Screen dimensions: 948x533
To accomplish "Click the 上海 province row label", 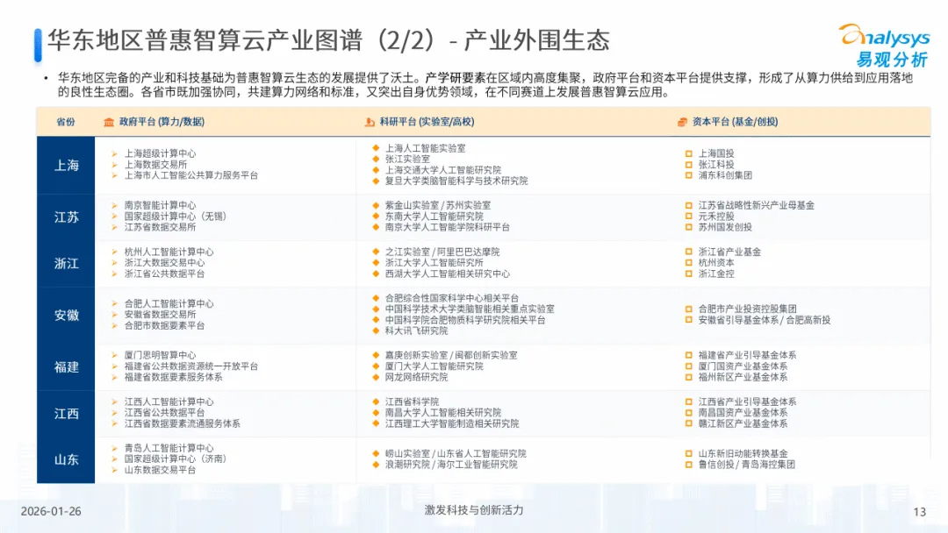I will [x=66, y=166].
